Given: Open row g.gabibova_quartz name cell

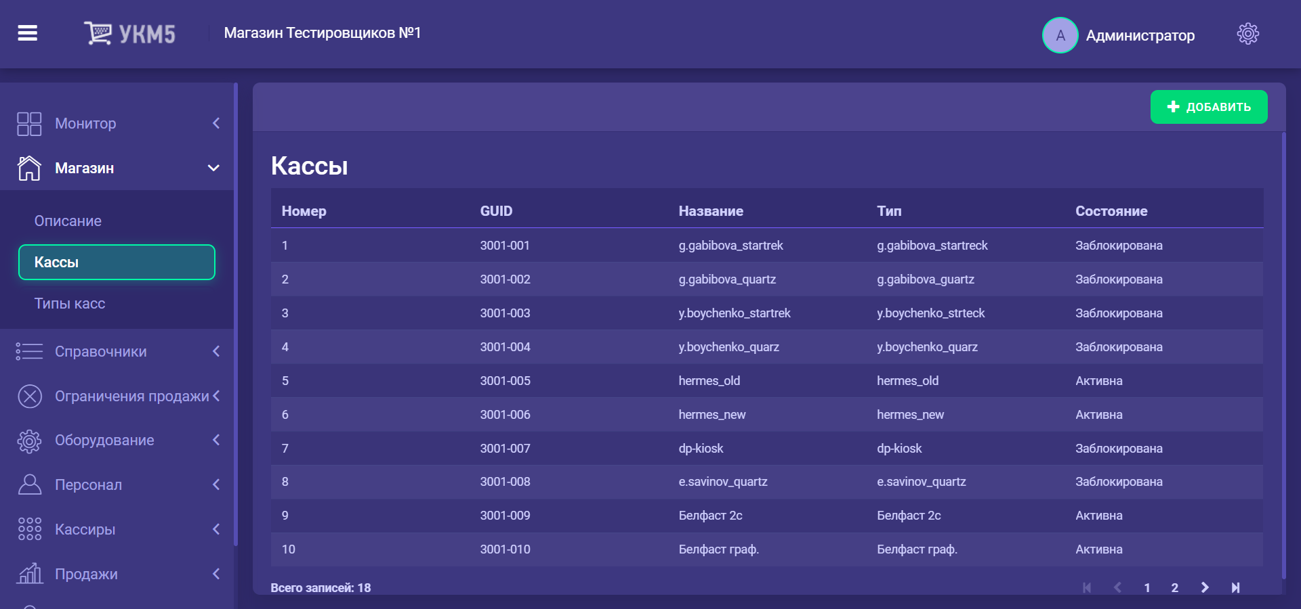Looking at the screenshot, I should (x=727, y=279).
